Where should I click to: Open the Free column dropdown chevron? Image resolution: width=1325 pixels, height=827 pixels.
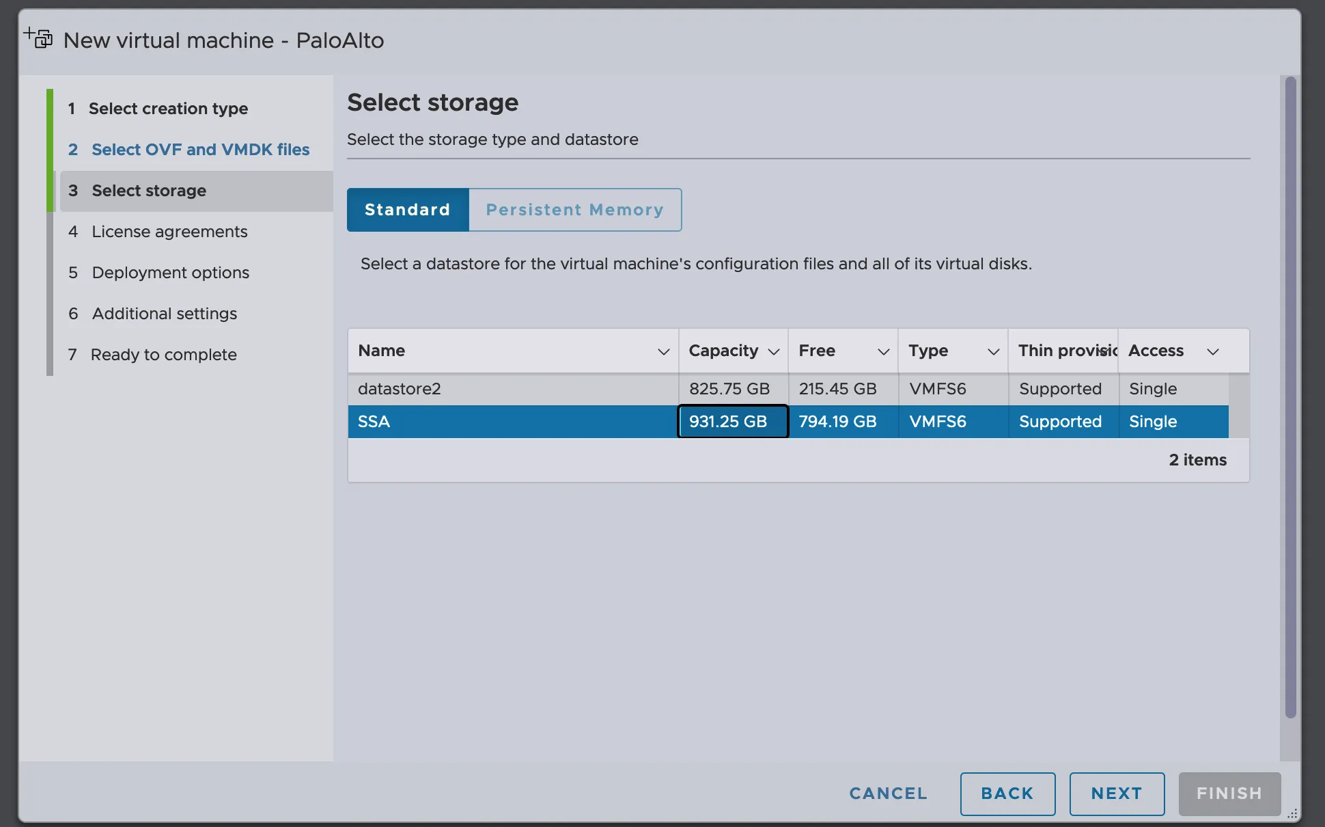(x=883, y=351)
